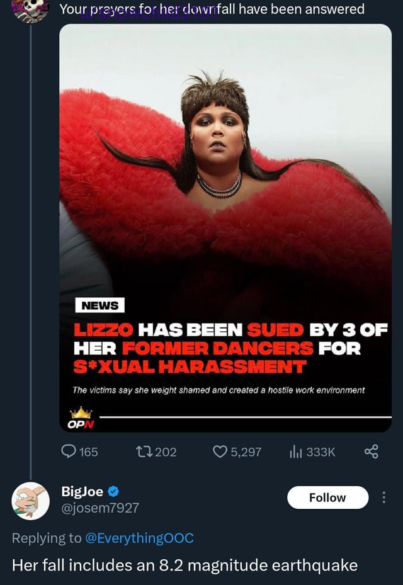Tap the share icon on the post
Viewport: 403px width, 585px height.
coord(372,452)
